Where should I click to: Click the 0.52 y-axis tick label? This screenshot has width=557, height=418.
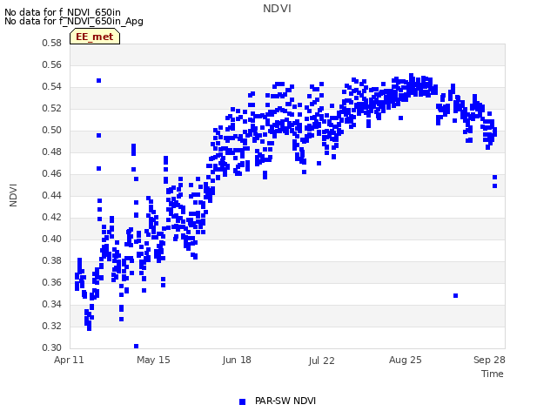tap(52, 108)
